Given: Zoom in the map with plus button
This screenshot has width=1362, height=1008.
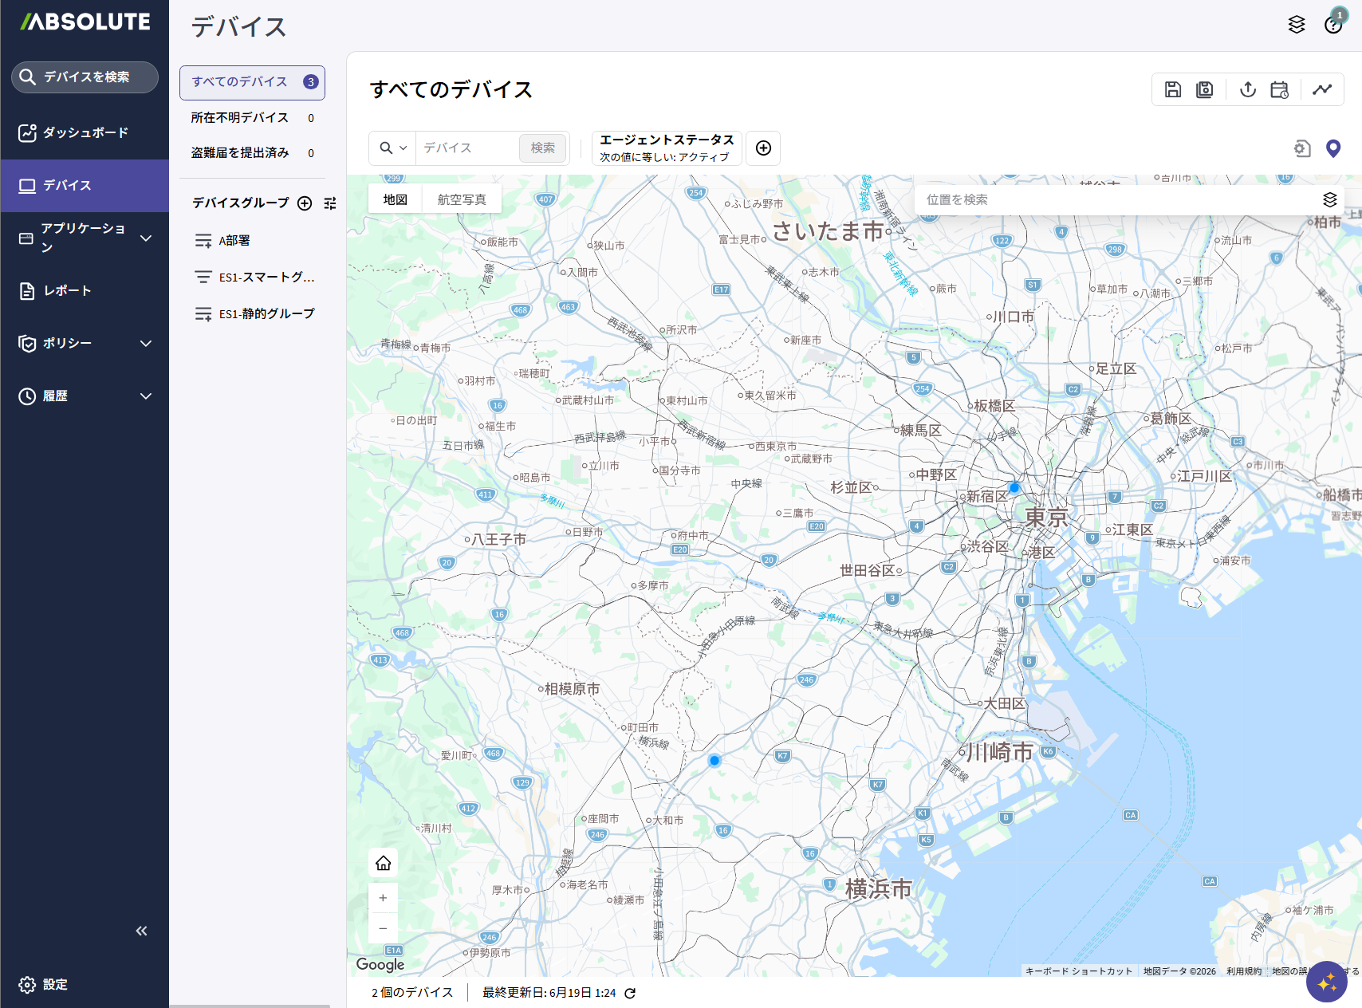Looking at the screenshot, I should [384, 898].
